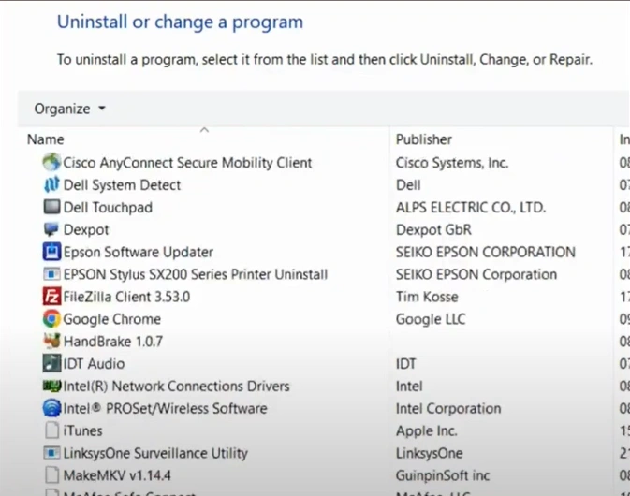Select Cisco AnyConnect Secure Mobility Client
The image size is (630, 496).
[x=187, y=162]
